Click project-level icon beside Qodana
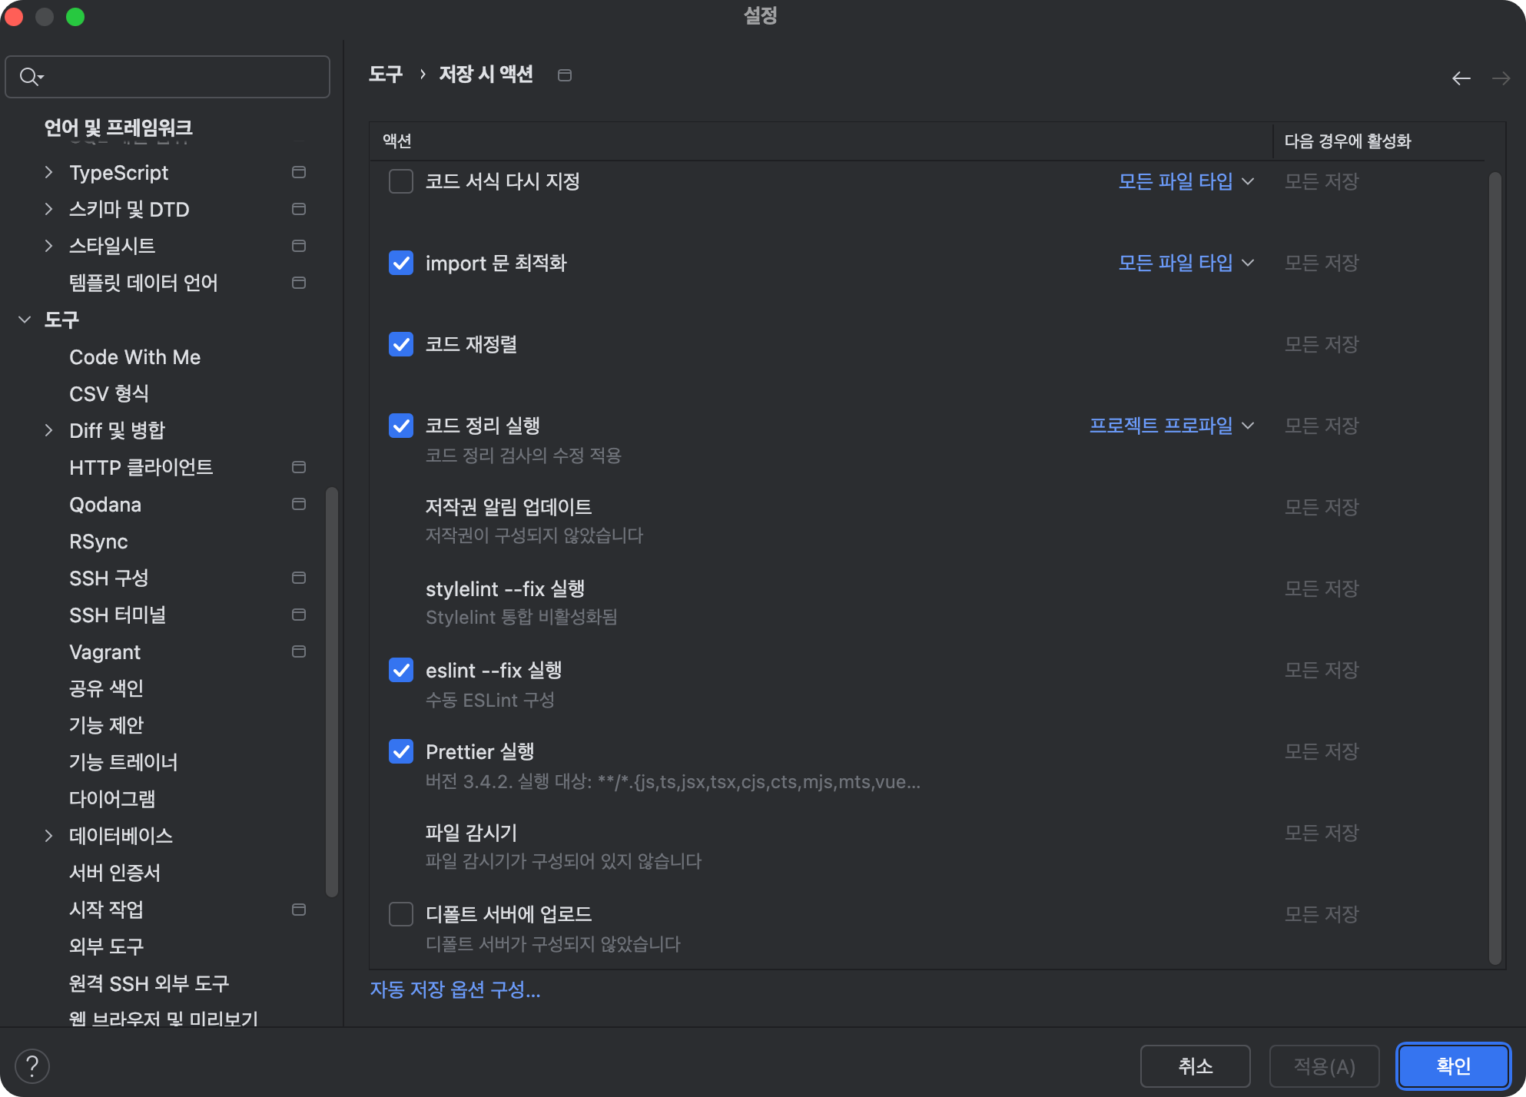This screenshot has width=1526, height=1097. 299,504
